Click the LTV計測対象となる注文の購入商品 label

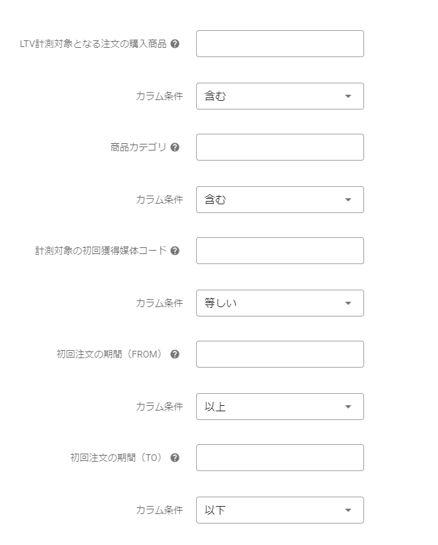point(93,44)
